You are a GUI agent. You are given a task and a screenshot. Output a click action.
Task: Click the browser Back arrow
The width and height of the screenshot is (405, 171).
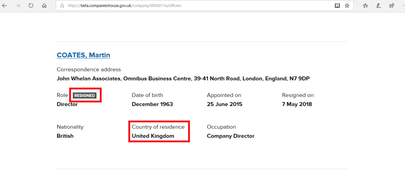click(x=5, y=6)
